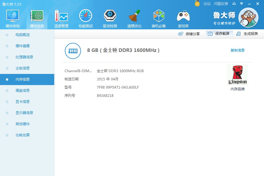Click the camera icon for 保存截屏
Image resolution: width=264 pixels, height=176 pixels.
coord(210,34)
